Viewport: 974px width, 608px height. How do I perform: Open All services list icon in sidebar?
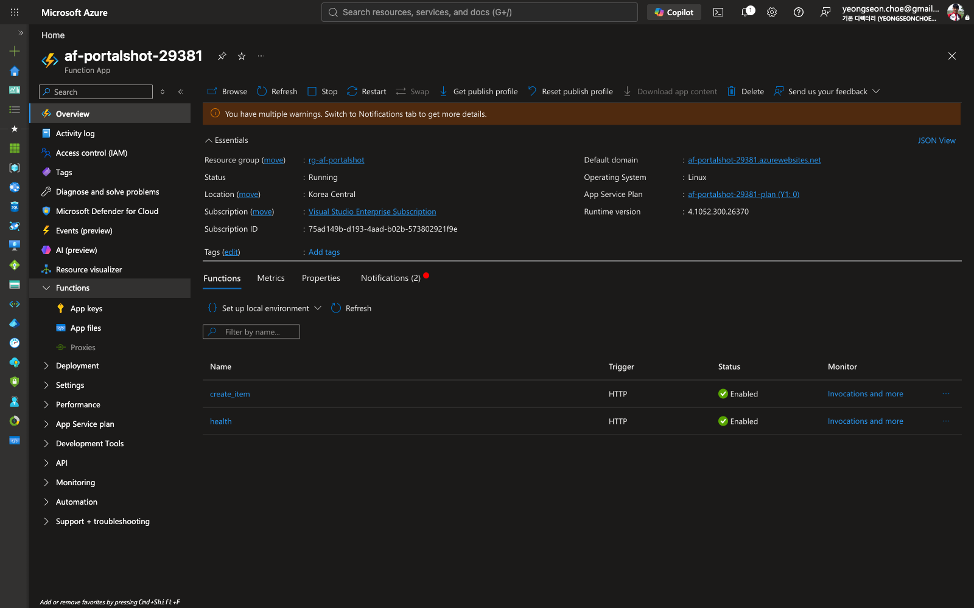coord(15,109)
